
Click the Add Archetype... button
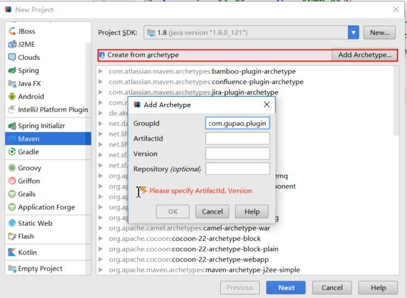point(365,55)
